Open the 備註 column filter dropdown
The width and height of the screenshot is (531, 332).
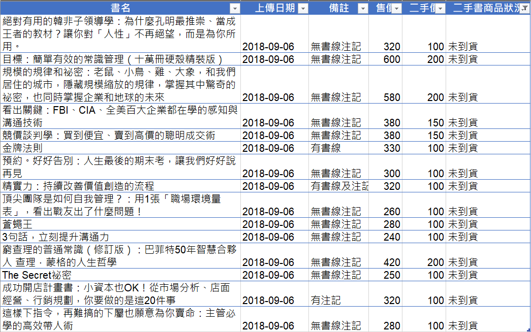click(363, 9)
